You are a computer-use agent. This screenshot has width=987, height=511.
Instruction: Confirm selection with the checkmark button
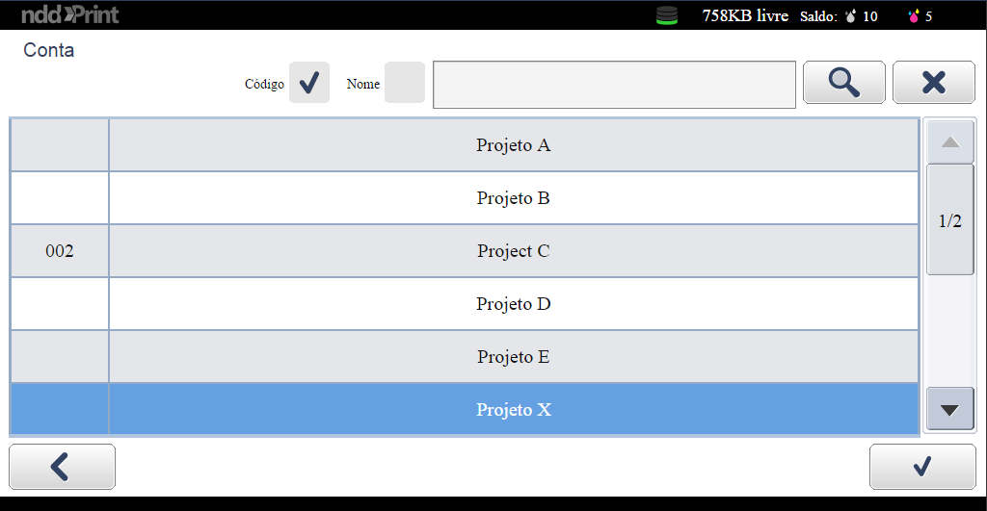point(921,467)
